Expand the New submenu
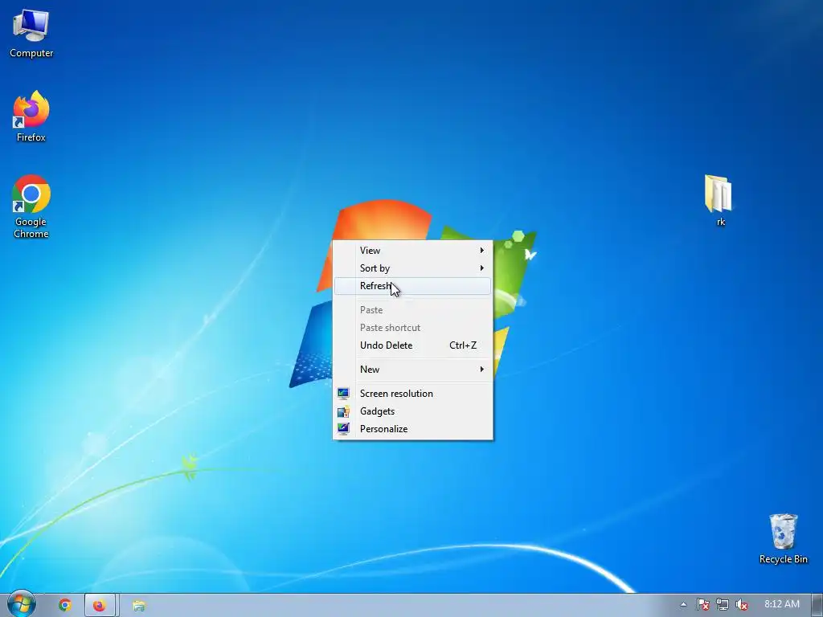 412,370
